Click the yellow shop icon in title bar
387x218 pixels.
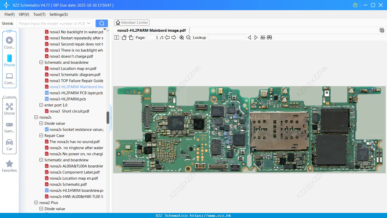(x=355, y=5)
